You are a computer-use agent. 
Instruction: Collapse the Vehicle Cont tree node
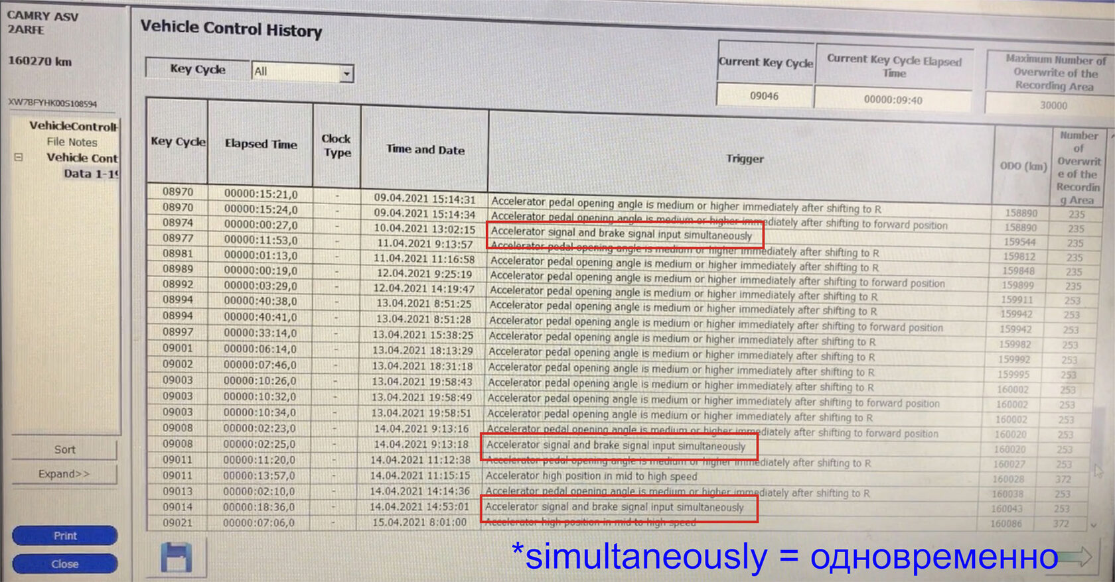tap(19, 158)
